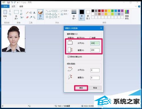The width and height of the screenshot is (142, 109).
Task: Select the Eraser tool
Action: (x=27, y=17)
